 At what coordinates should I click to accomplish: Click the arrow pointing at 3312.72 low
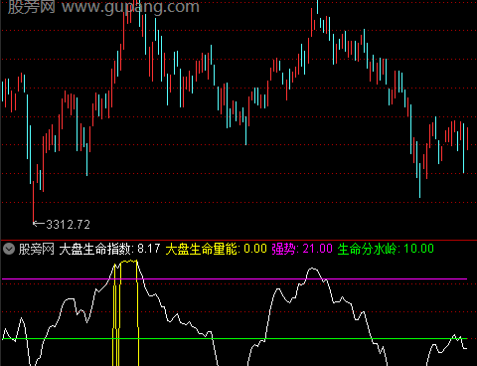[x=39, y=224]
